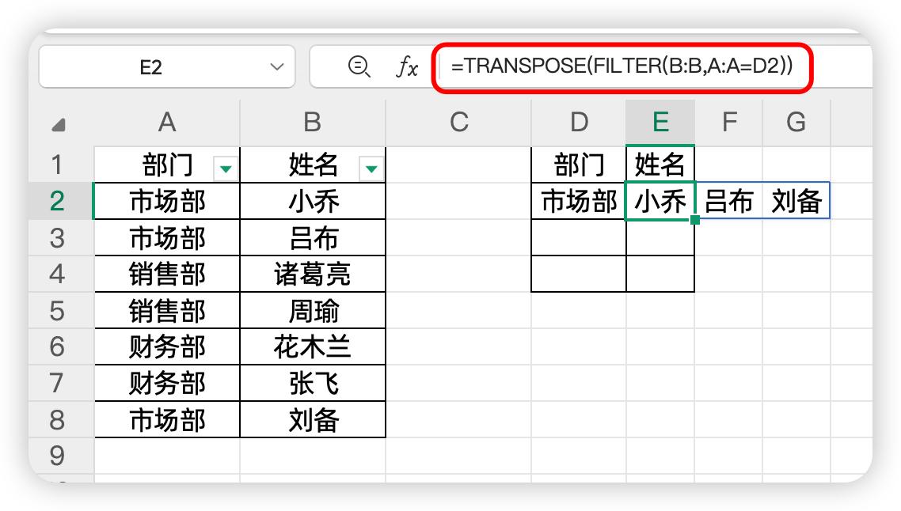
Task: Open the 部门 filter dropdown in A1
Action: [226, 168]
